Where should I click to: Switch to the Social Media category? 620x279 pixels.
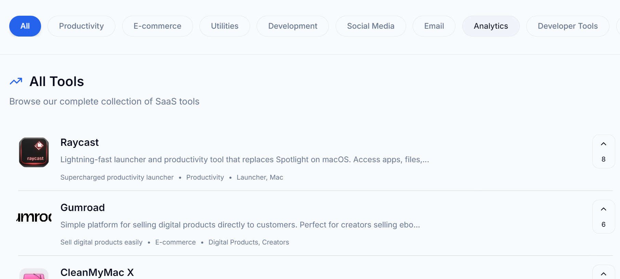tap(371, 26)
